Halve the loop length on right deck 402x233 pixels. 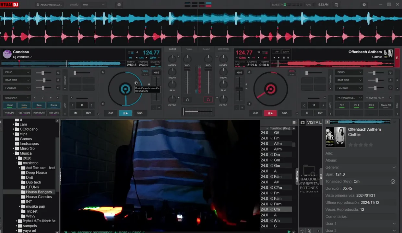[304, 105]
